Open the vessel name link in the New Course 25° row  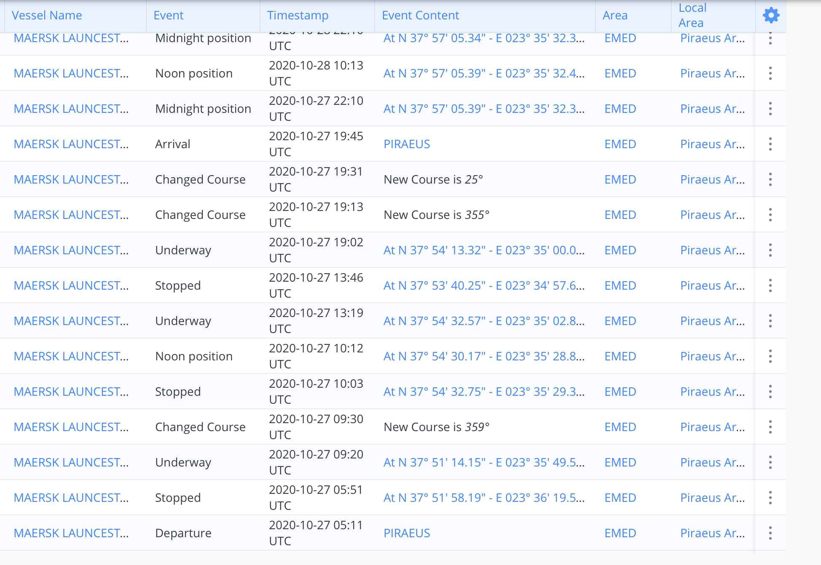pos(71,179)
